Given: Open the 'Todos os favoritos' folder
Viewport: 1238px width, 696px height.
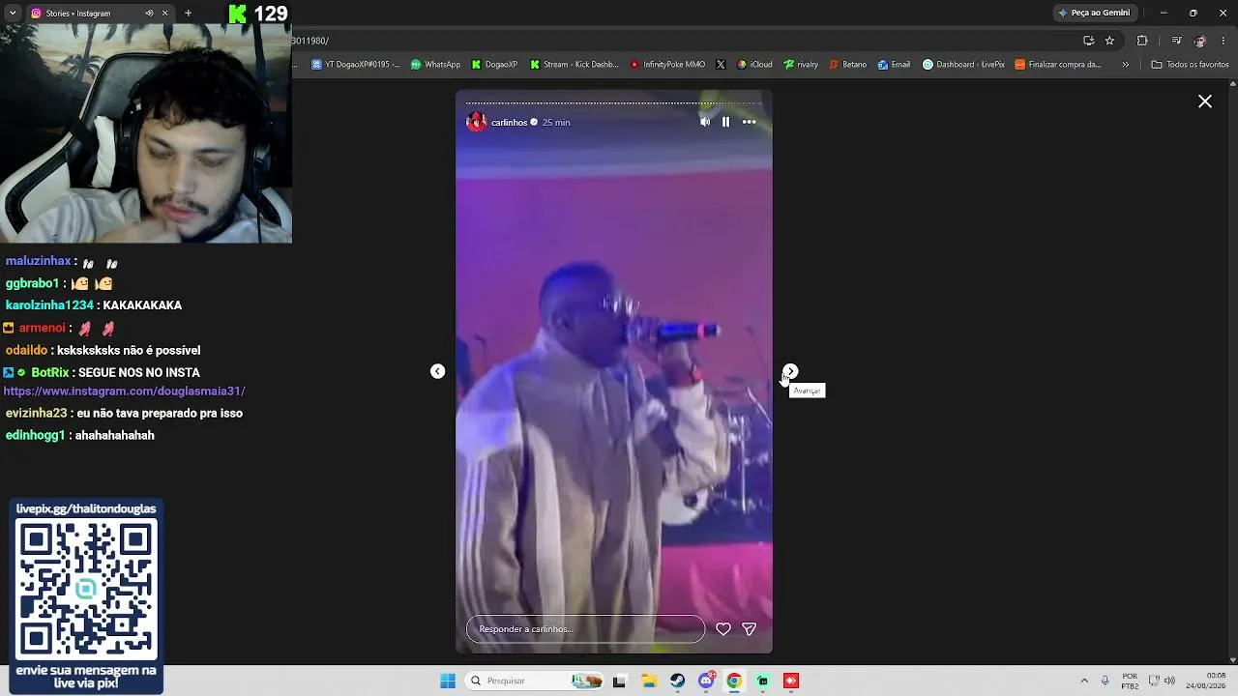Looking at the screenshot, I should [1190, 65].
